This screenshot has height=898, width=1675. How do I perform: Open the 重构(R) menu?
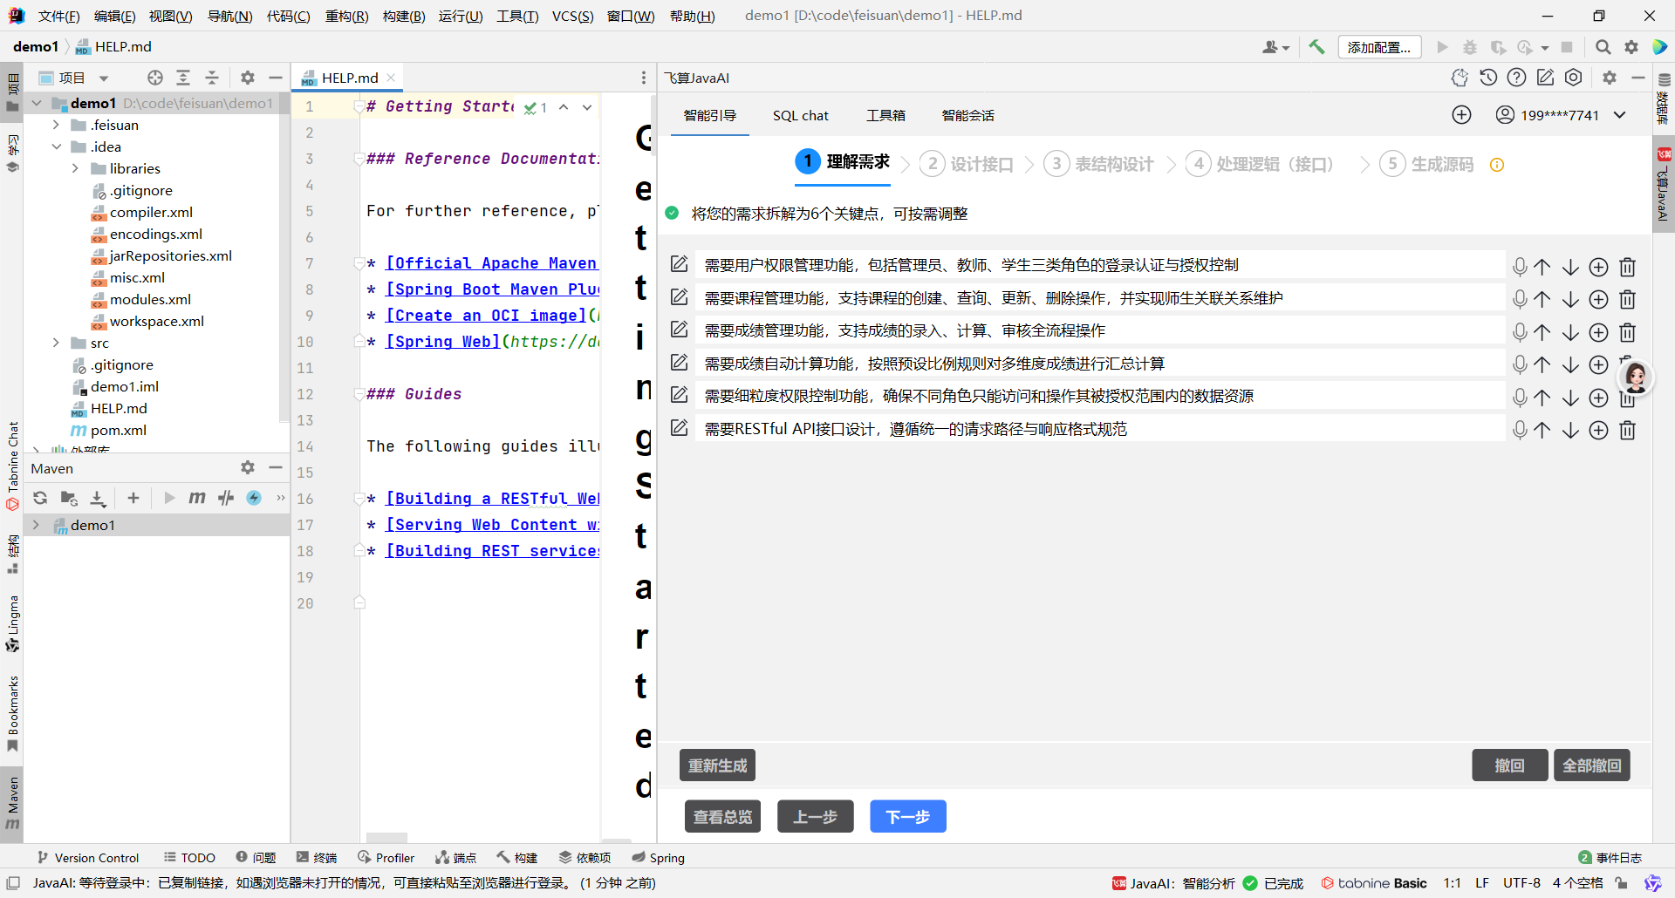click(x=346, y=16)
